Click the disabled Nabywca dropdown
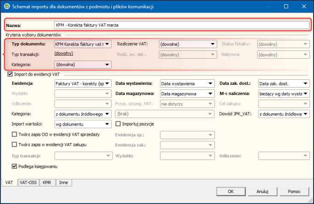The width and height of the screenshot is (314, 204). (283, 55)
